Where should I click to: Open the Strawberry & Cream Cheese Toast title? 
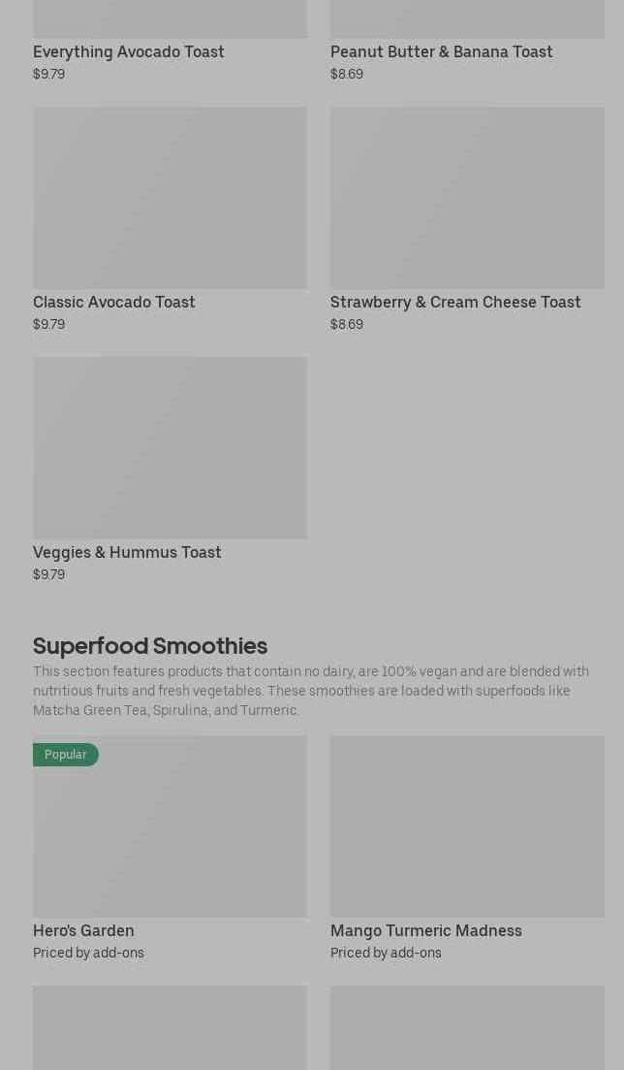tap(455, 302)
